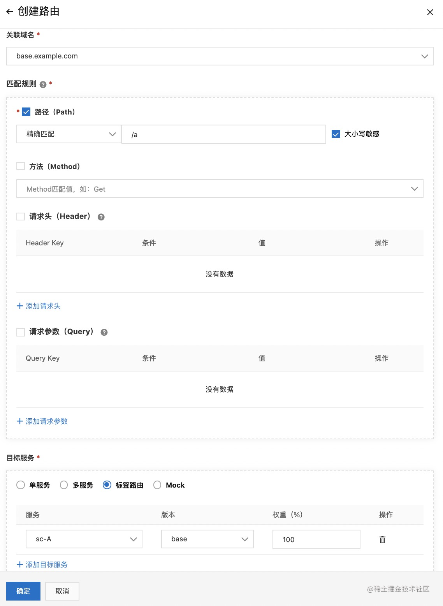Click the back arrow next to 创建路由
This screenshot has width=443, height=606.
10,12
